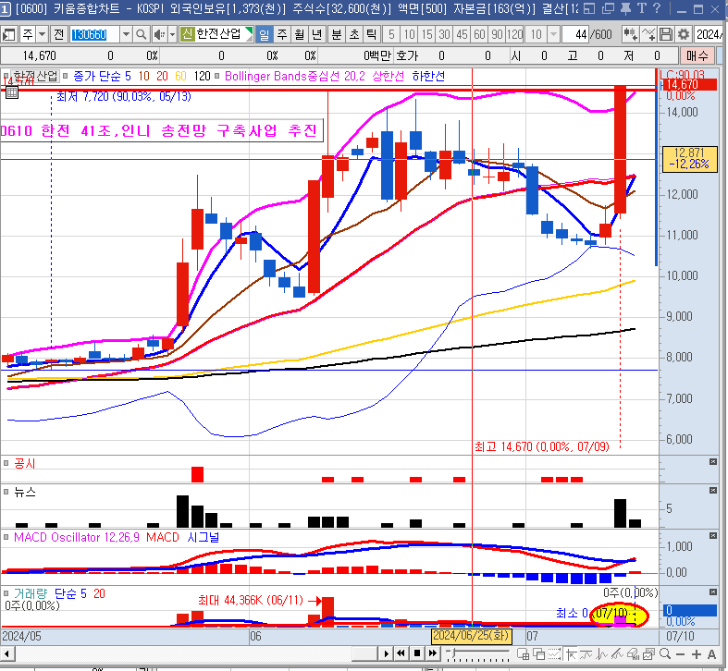Click the stock search magnifier icon
Screen dimensions: 728x671
tap(142, 34)
